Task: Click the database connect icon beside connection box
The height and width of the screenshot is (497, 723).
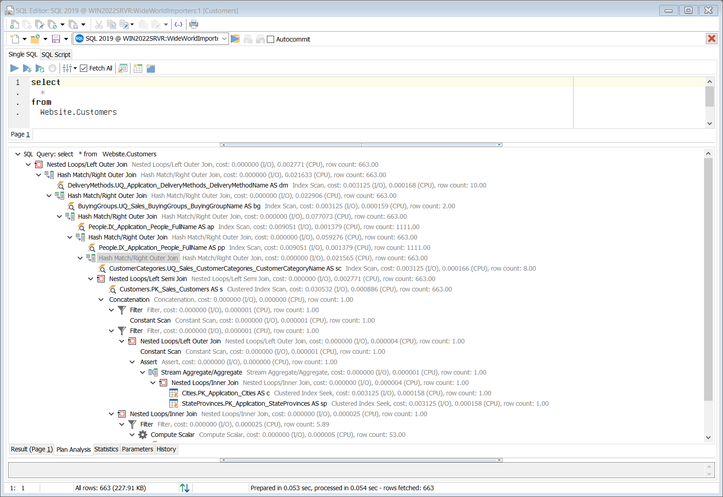Action: [235, 39]
